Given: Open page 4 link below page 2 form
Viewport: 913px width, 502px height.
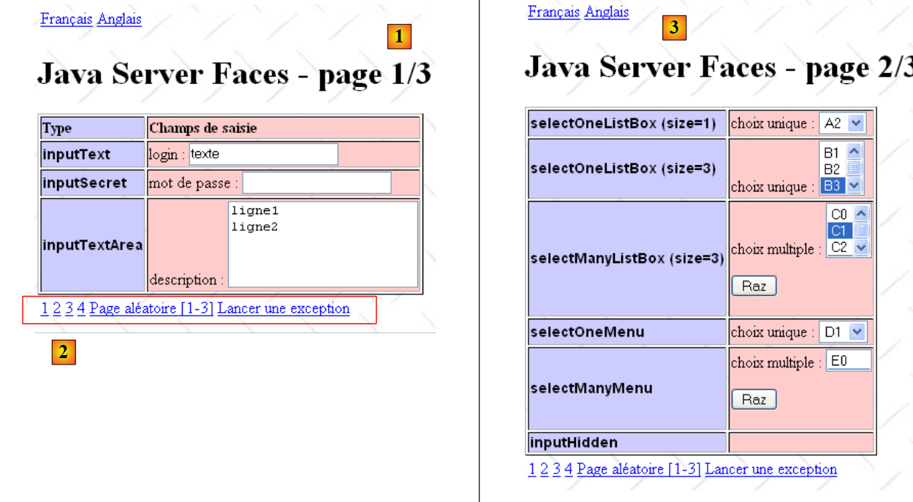Looking at the screenshot, I should [x=568, y=469].
